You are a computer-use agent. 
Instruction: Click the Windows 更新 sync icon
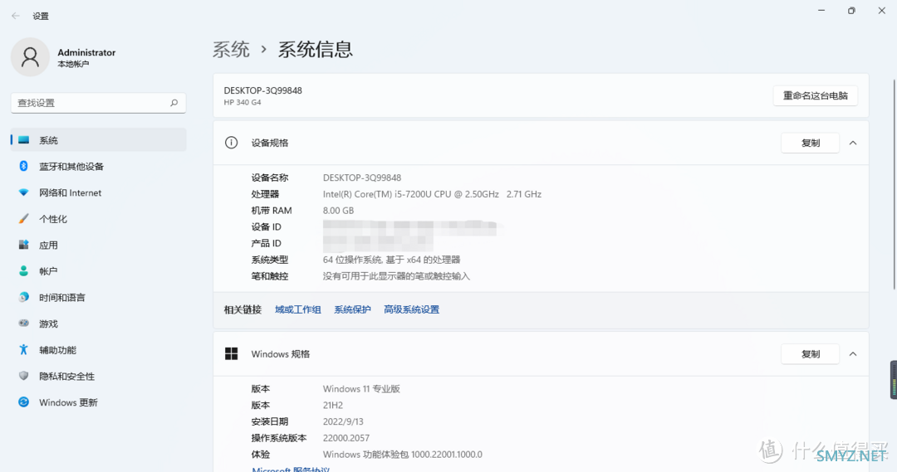(x=23, y=402)
